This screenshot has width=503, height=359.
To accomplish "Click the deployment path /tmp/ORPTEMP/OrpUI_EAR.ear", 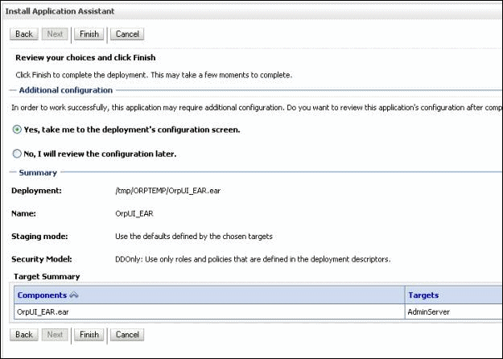I will pos(167,191).
